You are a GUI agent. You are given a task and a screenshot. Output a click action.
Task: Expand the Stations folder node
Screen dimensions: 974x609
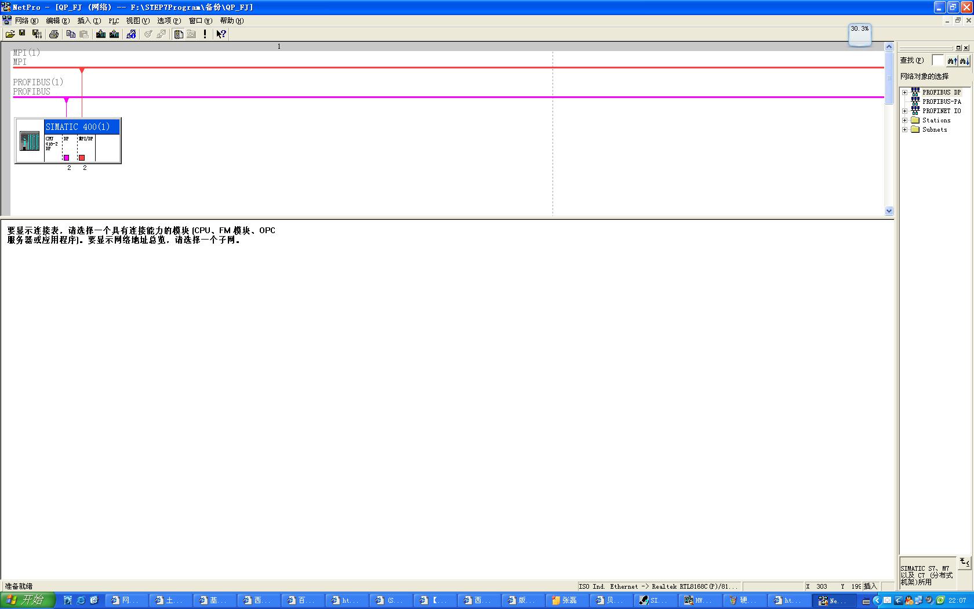[904, 120]
